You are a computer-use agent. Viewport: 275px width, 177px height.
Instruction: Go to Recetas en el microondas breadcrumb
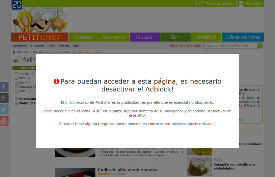[52, 52]
